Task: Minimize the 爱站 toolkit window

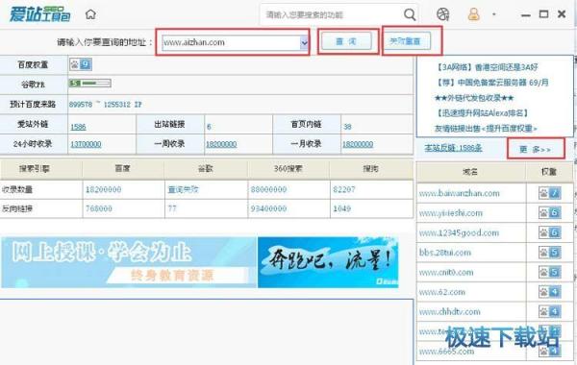Action: click(525, 15)
